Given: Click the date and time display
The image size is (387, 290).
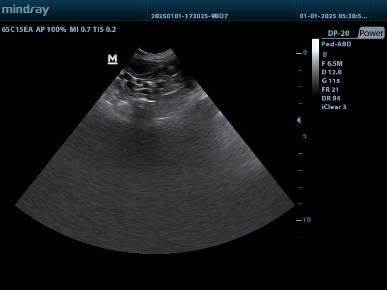Looking at the screenshot, I should 333,16.
